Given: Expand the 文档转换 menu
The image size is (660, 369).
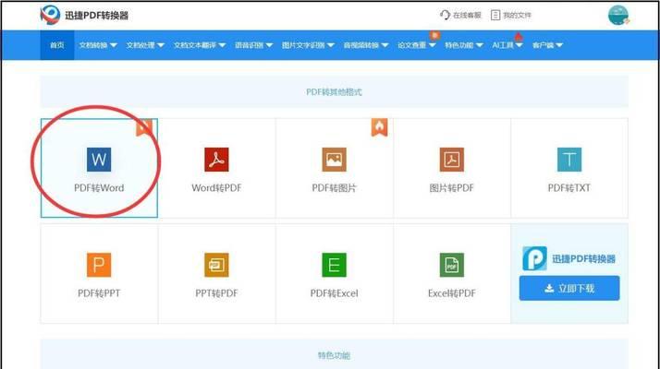Looking at the screenshot, I should click(98, 45).
